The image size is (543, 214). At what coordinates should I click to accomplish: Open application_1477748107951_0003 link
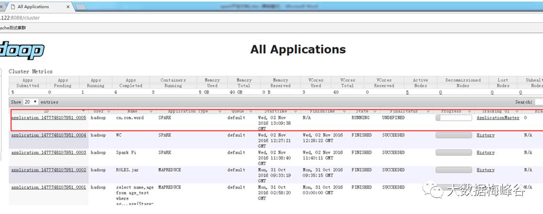(49, 153)
